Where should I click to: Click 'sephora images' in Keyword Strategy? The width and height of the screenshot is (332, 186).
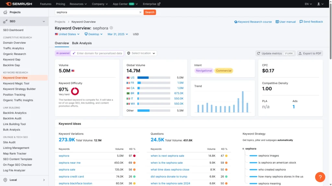click(x=268, y=156)
